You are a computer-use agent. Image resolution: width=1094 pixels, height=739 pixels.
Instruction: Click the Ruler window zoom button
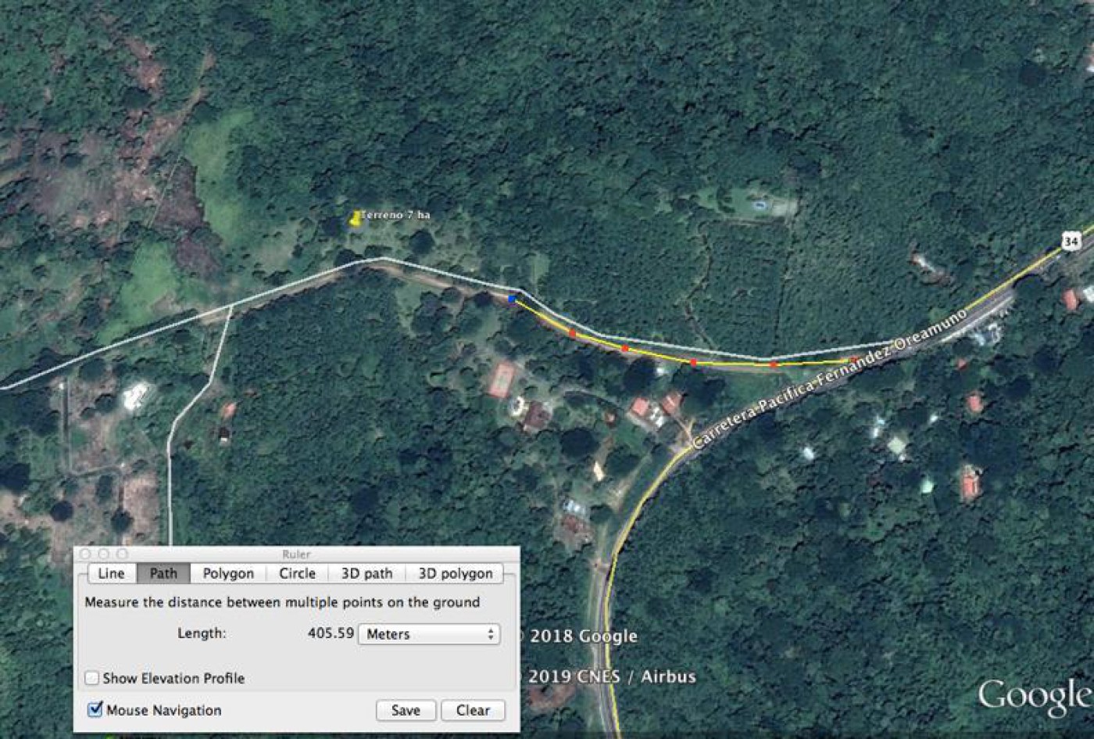click(122, 554)
